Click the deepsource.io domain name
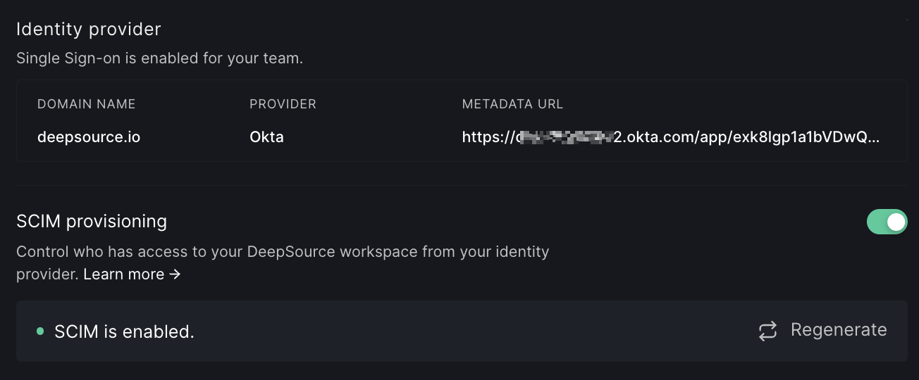 click(x=89, y=137)
